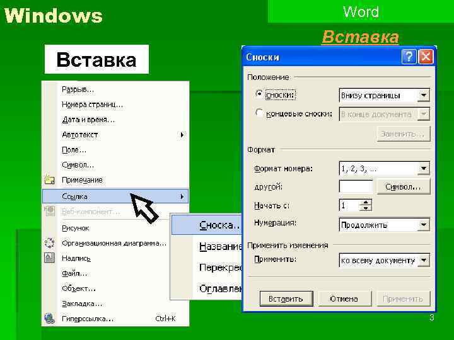Open the Формат номера dropdown
This screenshot has height=340, width=454.
click(423, 169)
